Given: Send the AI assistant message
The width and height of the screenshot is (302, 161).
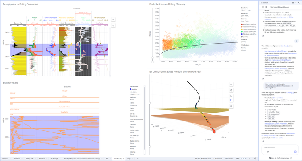Looking at the screenshot, I should pyautogui.click(x=295, y=152).
